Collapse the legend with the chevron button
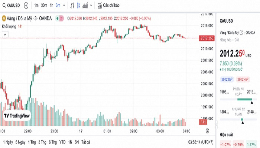 click(5, 34)
